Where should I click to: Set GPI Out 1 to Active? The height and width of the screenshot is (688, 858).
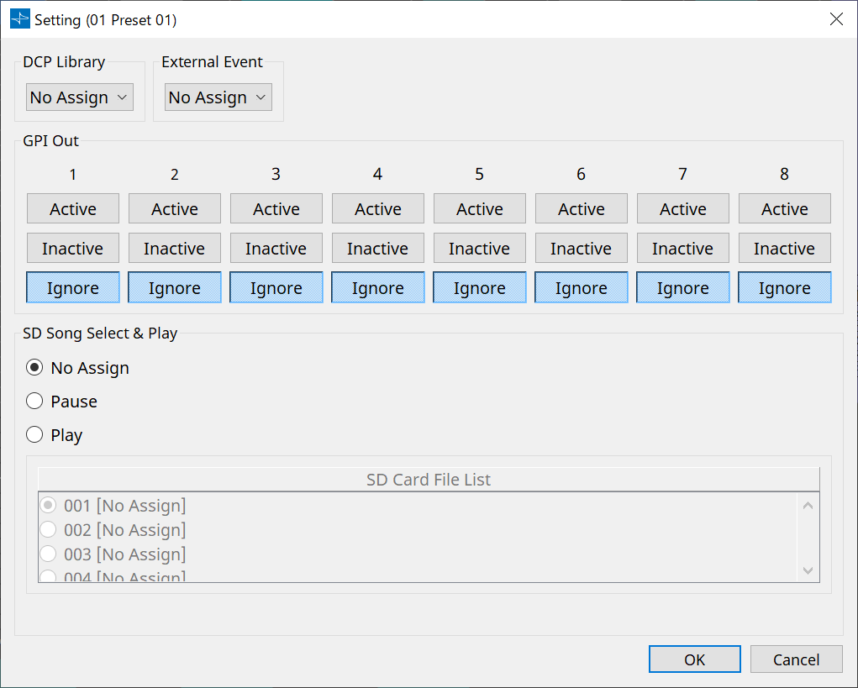73,209
